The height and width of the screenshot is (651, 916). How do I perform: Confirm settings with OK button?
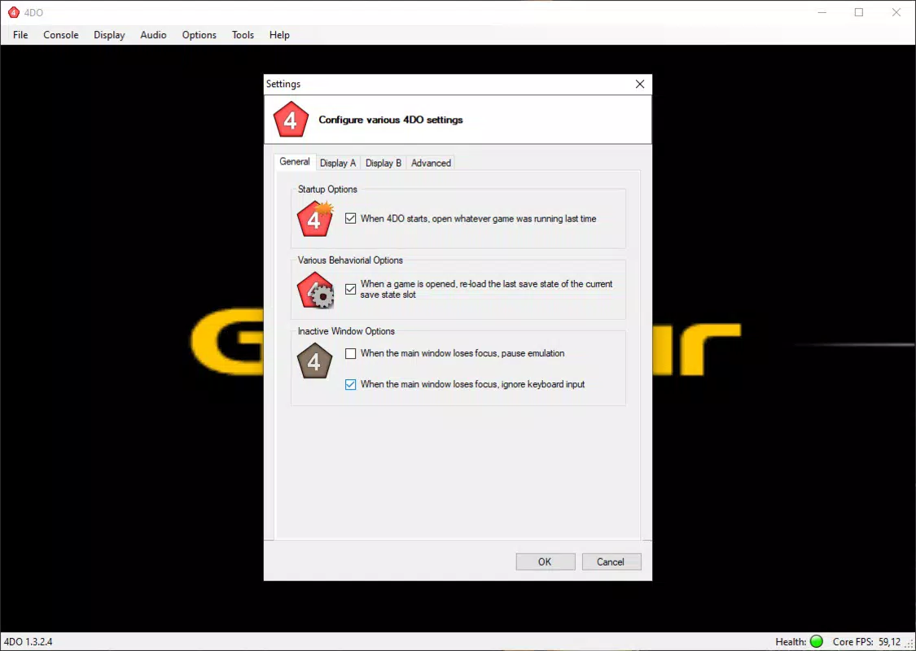point(545,561)
